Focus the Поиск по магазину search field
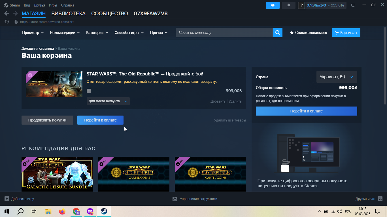387x217 pixels. [224, 33]
